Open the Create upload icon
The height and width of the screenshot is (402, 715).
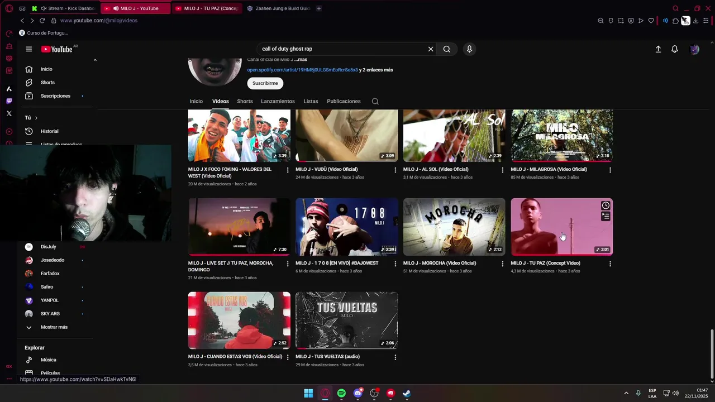[x=658, y=49]
